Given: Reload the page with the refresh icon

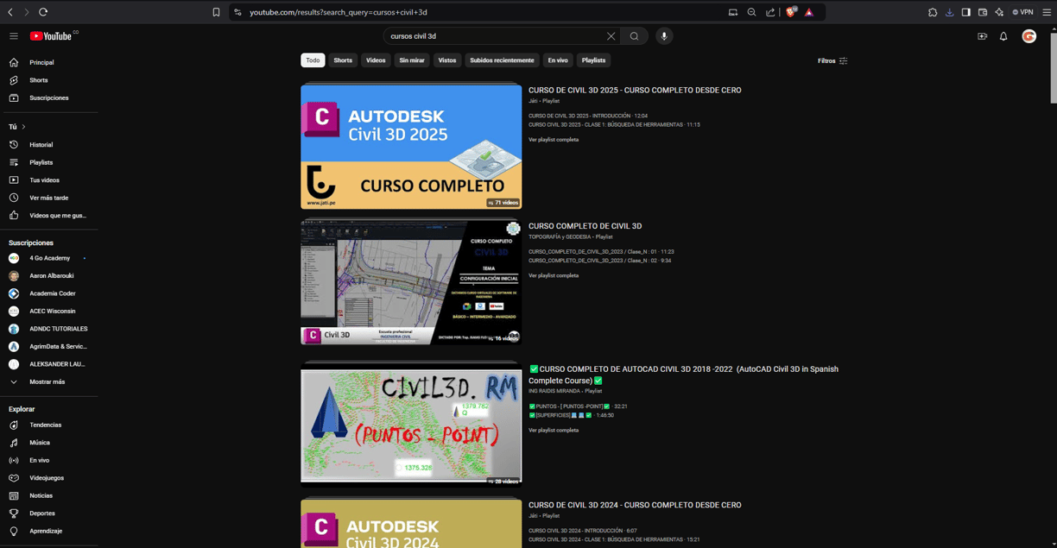Looking at the screenshot, I should [43, 12].
